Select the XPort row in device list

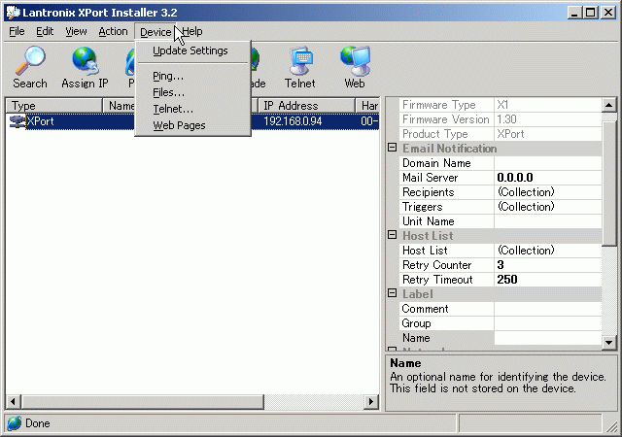pyautogui.click(x=192, y=121)
